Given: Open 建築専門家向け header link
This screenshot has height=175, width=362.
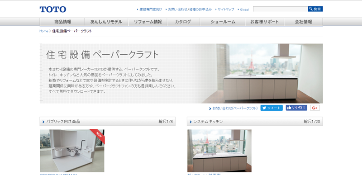Looking at the screenshot, I should pos(151,9).
